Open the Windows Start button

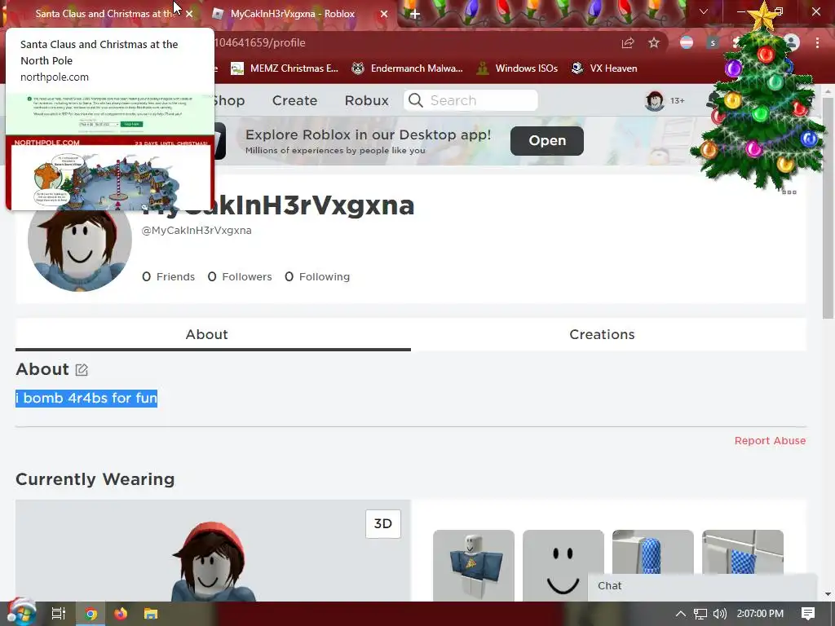21,613
